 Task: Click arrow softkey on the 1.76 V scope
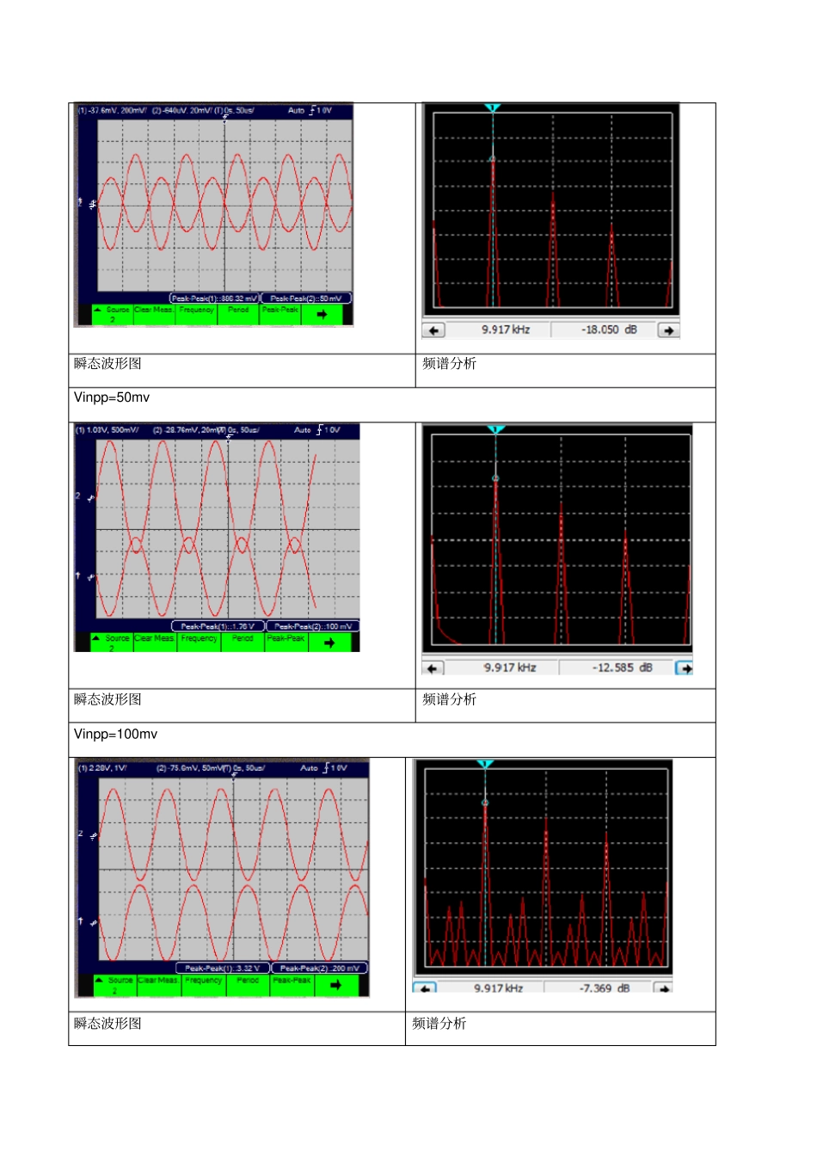329,643
